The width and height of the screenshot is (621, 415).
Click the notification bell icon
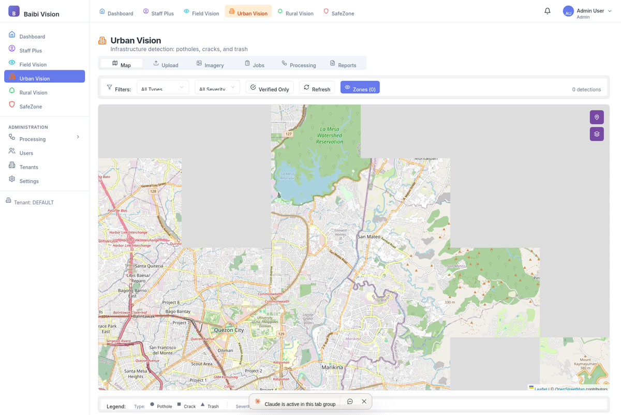pyautogui.click(x=547, y=10)
